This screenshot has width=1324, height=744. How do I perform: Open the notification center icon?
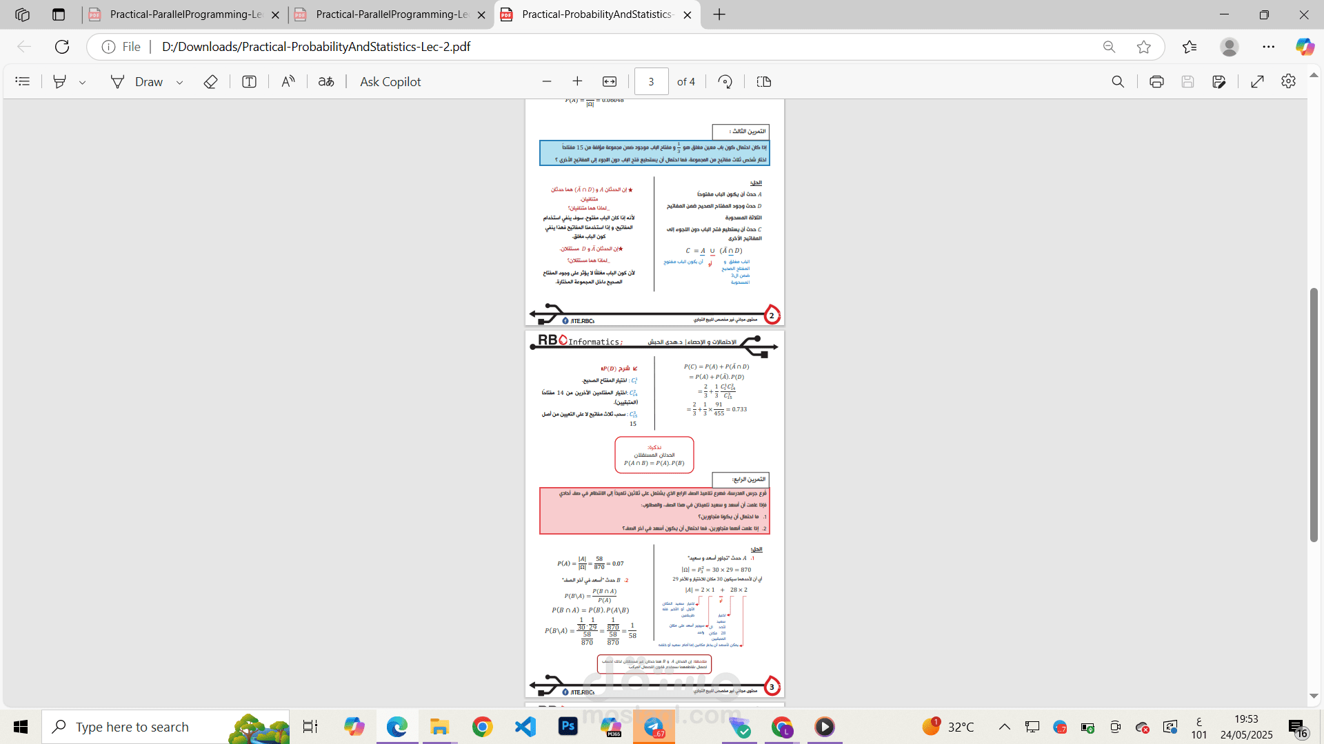1298,727
